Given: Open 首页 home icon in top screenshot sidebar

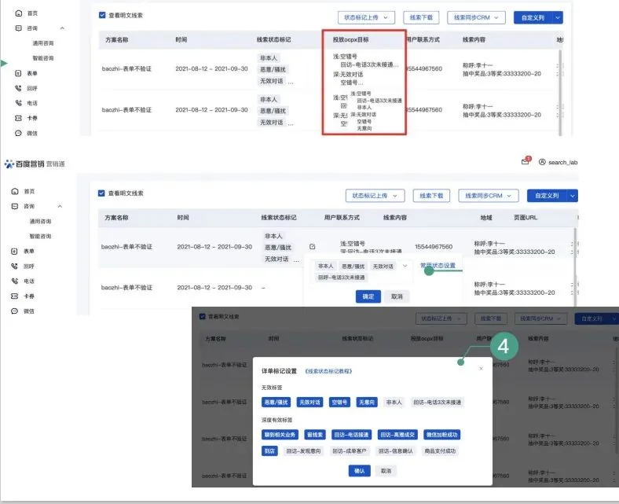Looking at the screenshot, I should 19,13.
